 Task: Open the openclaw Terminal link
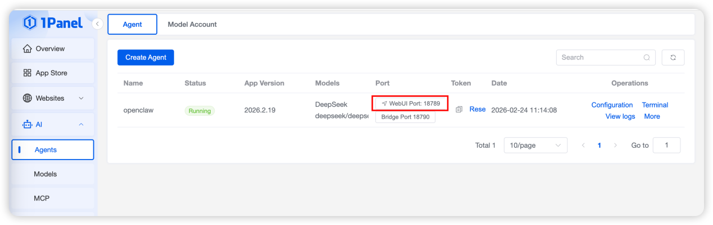point(655,105)
